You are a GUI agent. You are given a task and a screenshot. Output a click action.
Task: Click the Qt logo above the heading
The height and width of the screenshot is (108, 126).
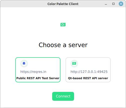(x=63, y=25)
